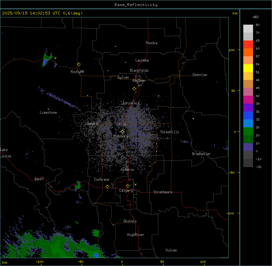Select the white 80 dBZ color swatch
The width and height of the screenshot is (272, 266).
coord(248,28)
